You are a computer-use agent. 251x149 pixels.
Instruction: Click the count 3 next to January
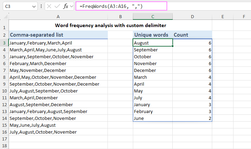tap(192, 105)
